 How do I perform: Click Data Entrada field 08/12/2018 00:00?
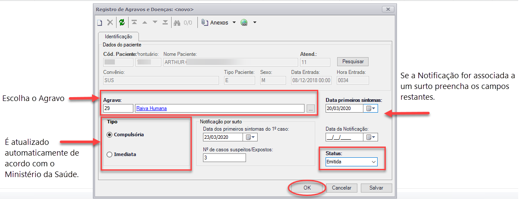coord(311,80)
